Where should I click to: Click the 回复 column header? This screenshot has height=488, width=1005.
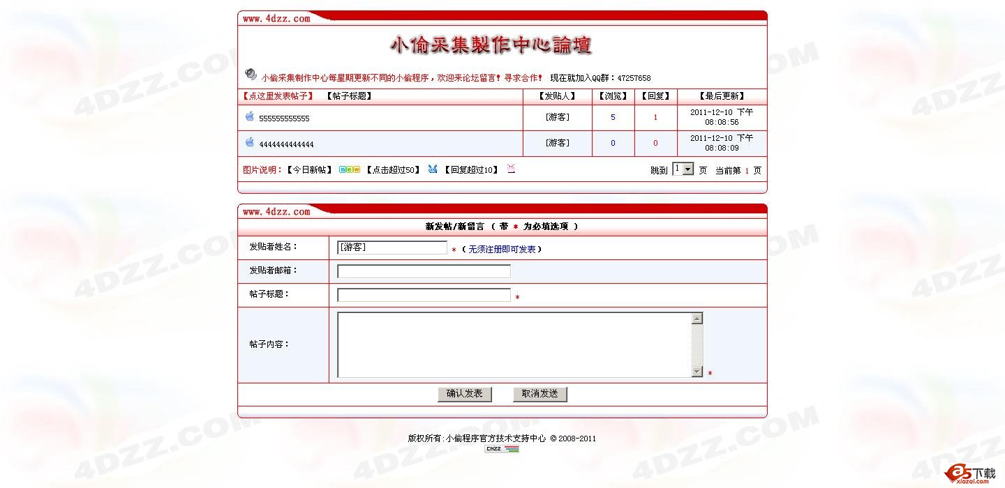pos(655,96)
